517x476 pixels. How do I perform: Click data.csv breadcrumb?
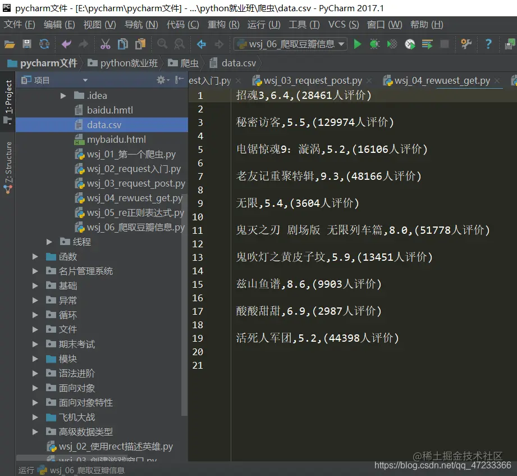pos(233,63)
